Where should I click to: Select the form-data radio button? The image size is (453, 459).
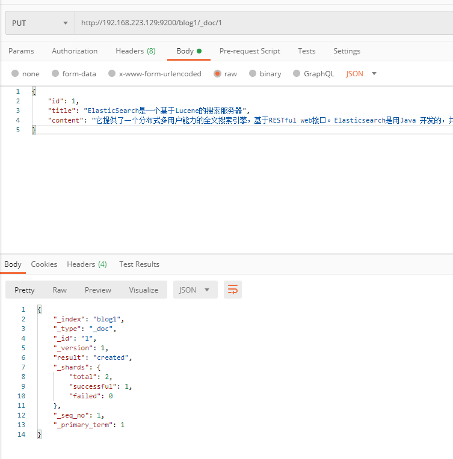tap(55, 73)
